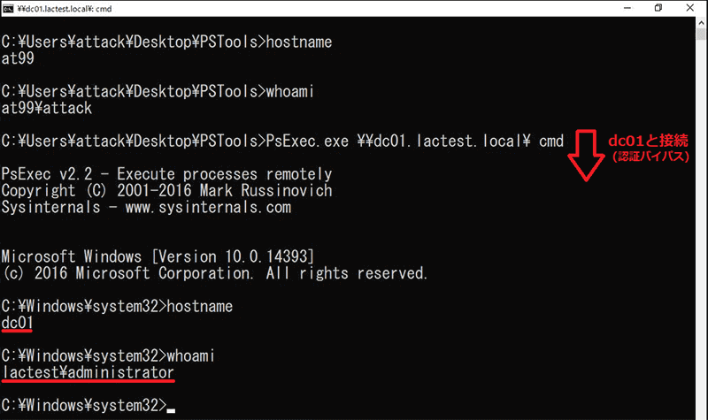This screenshot has height=420, width=708.
Task: Click the PsExec v2.2 banner line
Action: (166, 174)
